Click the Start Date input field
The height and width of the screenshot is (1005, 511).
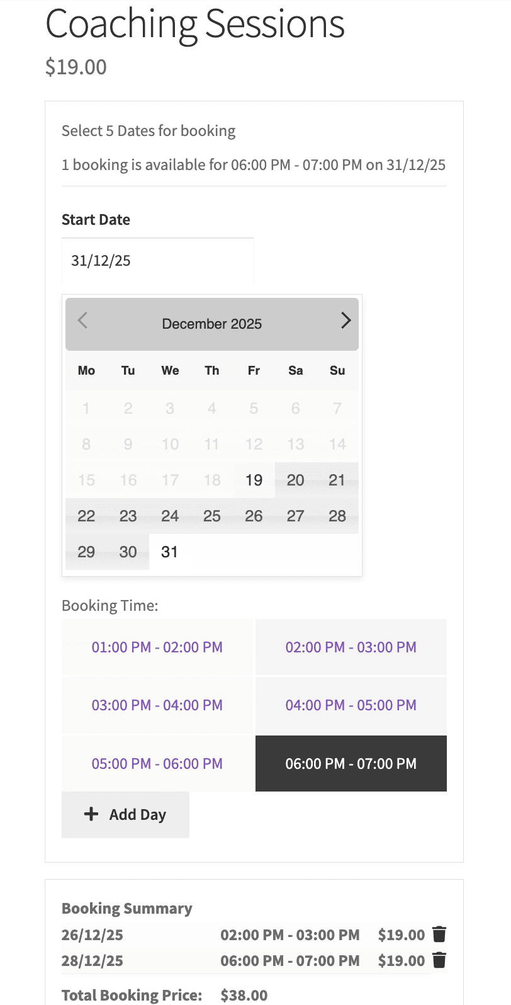pos(158,261)
